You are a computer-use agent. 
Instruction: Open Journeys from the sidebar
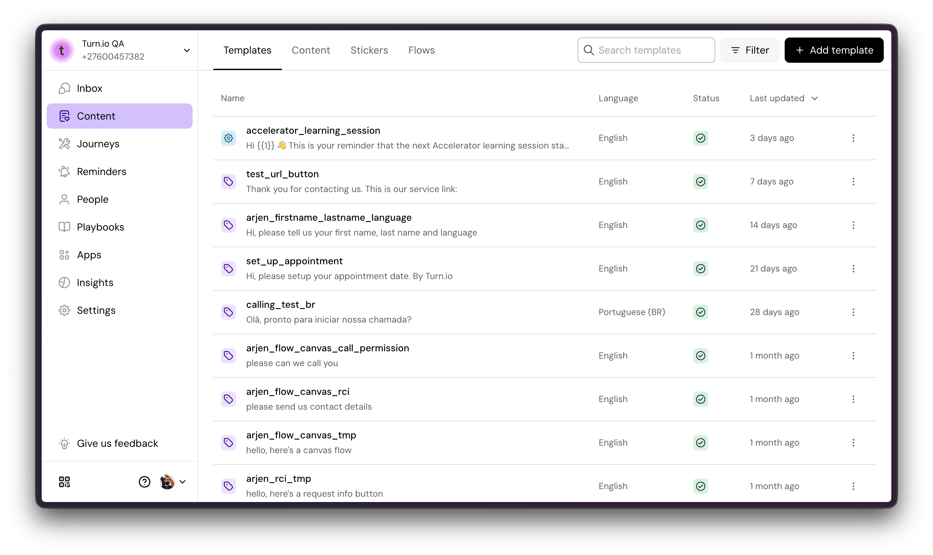coord(119,143)
